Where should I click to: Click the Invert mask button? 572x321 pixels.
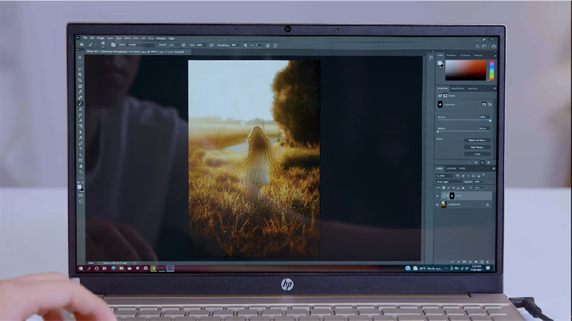click(x=478, y=154)
